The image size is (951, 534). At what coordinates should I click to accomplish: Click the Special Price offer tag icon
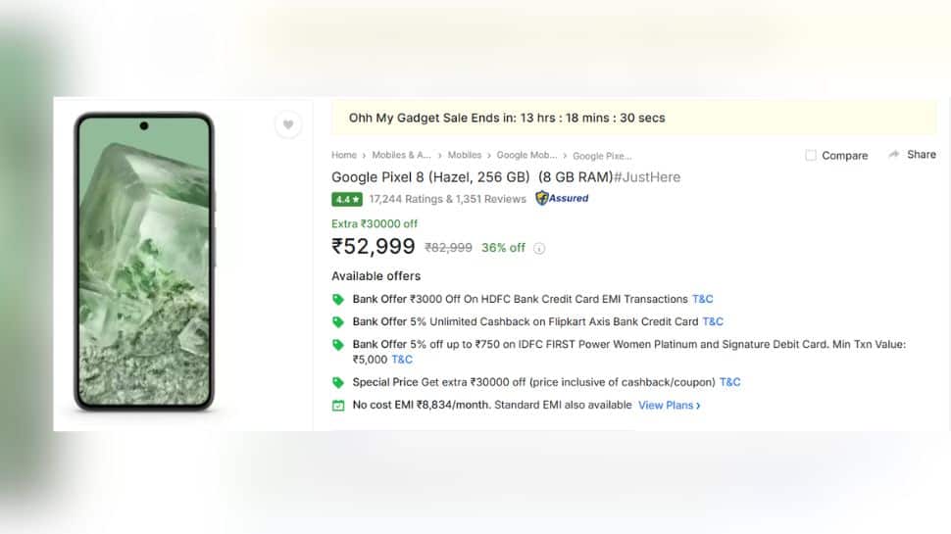(338, 382)
